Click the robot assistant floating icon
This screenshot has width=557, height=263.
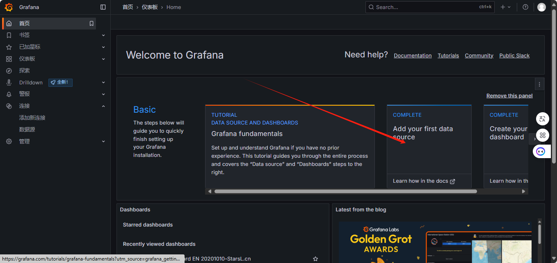[x=541, y=152]
